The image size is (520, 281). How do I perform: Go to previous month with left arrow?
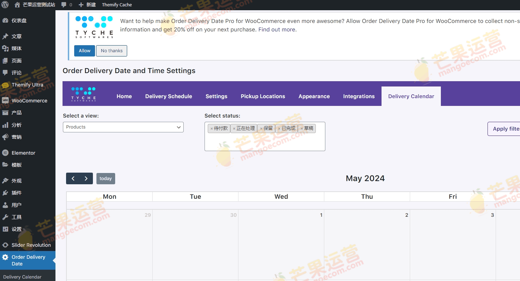(x=73, y=179)
